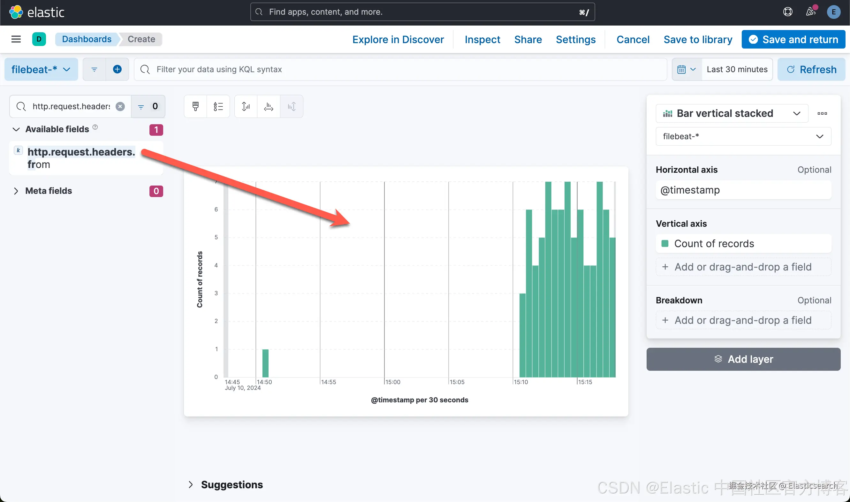Open the left axis settings icon
Viewport: 850px width, 502px height.
tap(246, 107)
